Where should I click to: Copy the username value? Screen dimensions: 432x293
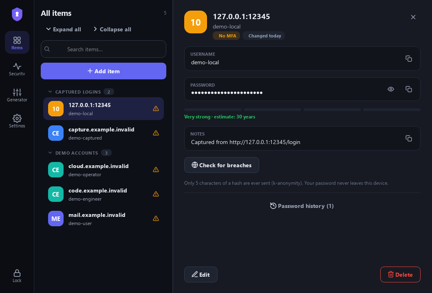(x=409, y=59)
